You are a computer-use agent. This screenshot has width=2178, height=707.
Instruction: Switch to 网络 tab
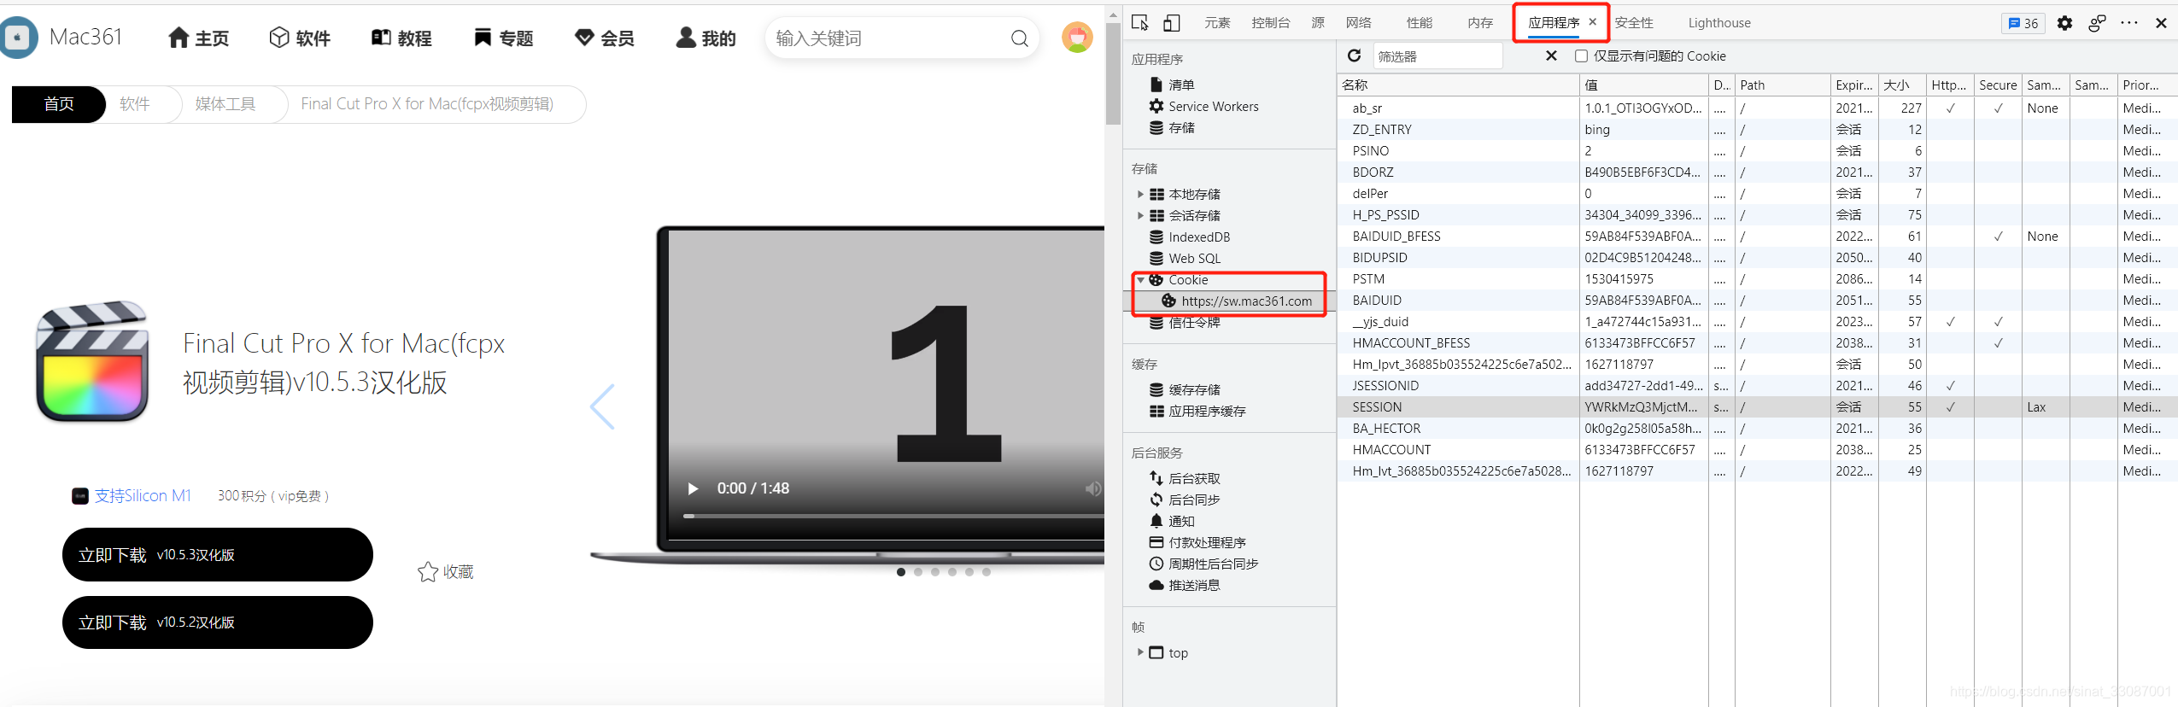[1358, 23]
